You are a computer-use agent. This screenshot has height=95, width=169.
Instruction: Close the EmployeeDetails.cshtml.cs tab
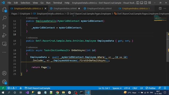point(45,8)
